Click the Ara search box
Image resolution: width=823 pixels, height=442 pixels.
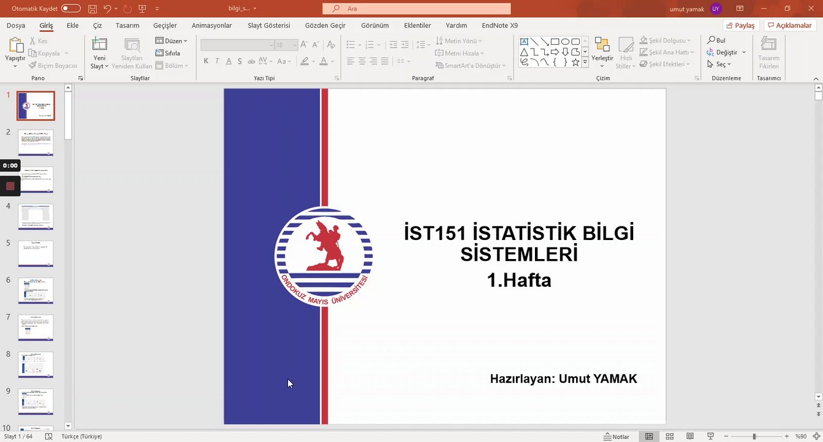(416, 9)
